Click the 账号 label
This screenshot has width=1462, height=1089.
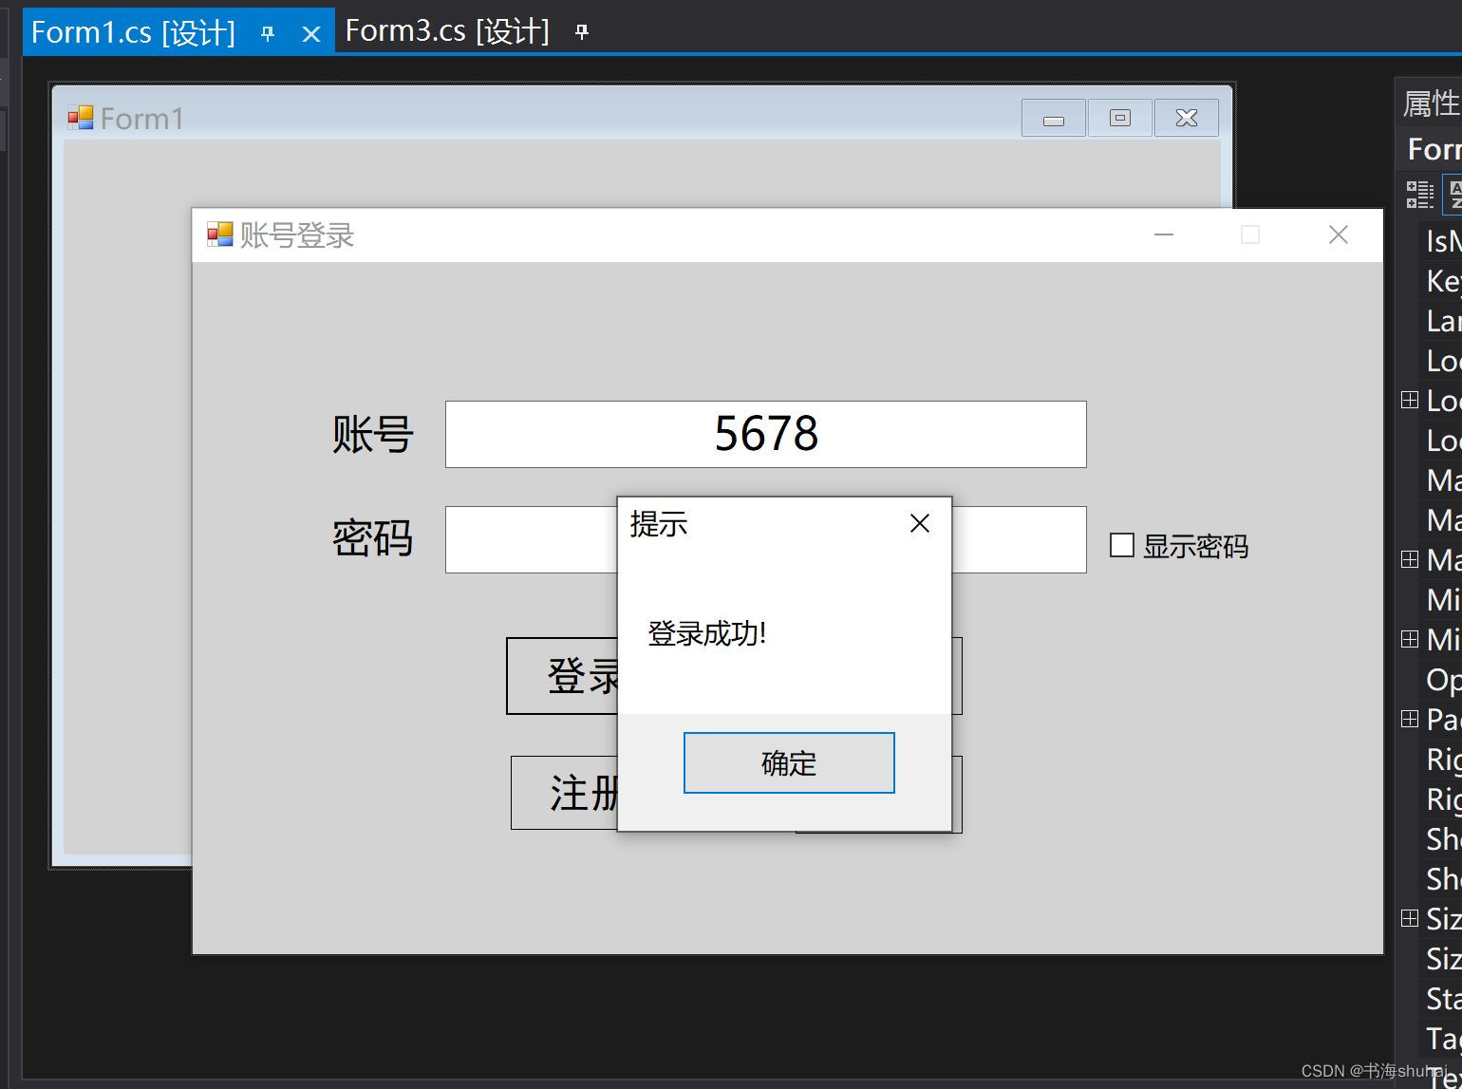point(372,435)
